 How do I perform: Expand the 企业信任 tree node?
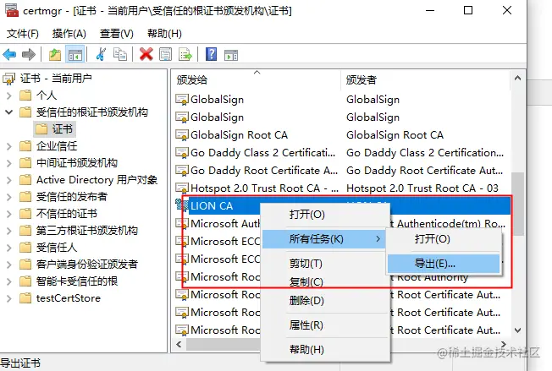9,146
